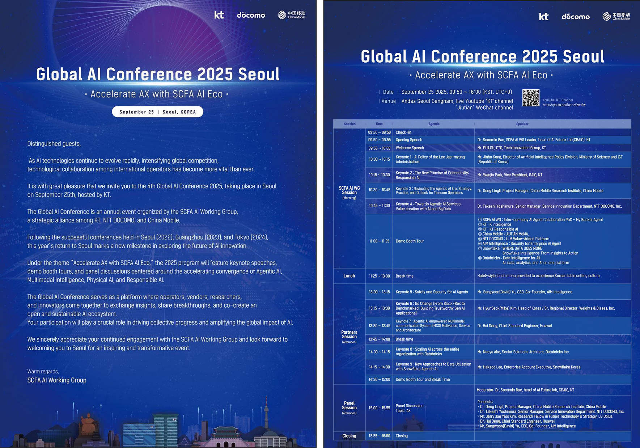Click the "Opening Speech" agenda cell

pos(433,140)
